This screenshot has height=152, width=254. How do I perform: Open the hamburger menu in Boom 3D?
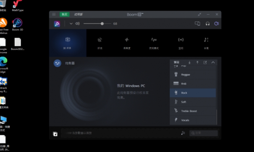pos(54,15)
